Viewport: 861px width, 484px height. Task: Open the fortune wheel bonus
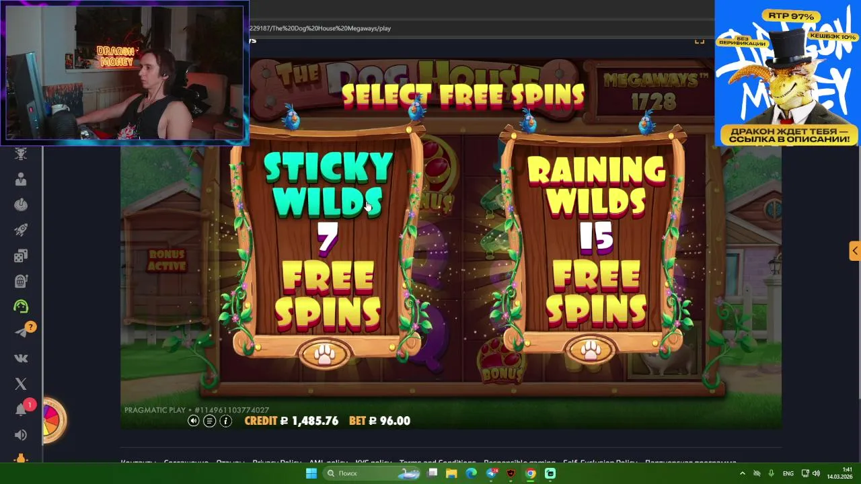point(52,419)
